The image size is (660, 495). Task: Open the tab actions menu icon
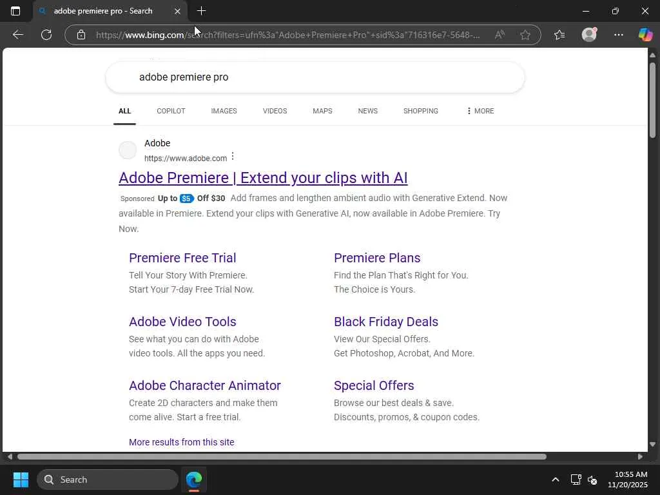tap(15, 11)
